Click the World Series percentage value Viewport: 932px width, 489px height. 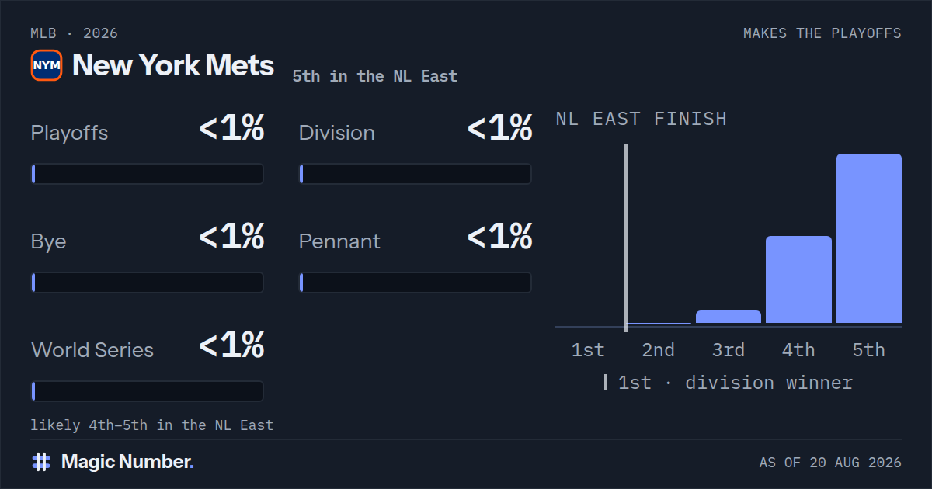tap(231, 346)
